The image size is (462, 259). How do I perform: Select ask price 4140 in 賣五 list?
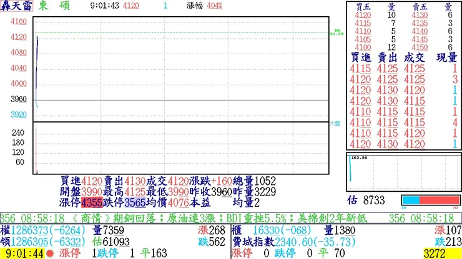420,31
